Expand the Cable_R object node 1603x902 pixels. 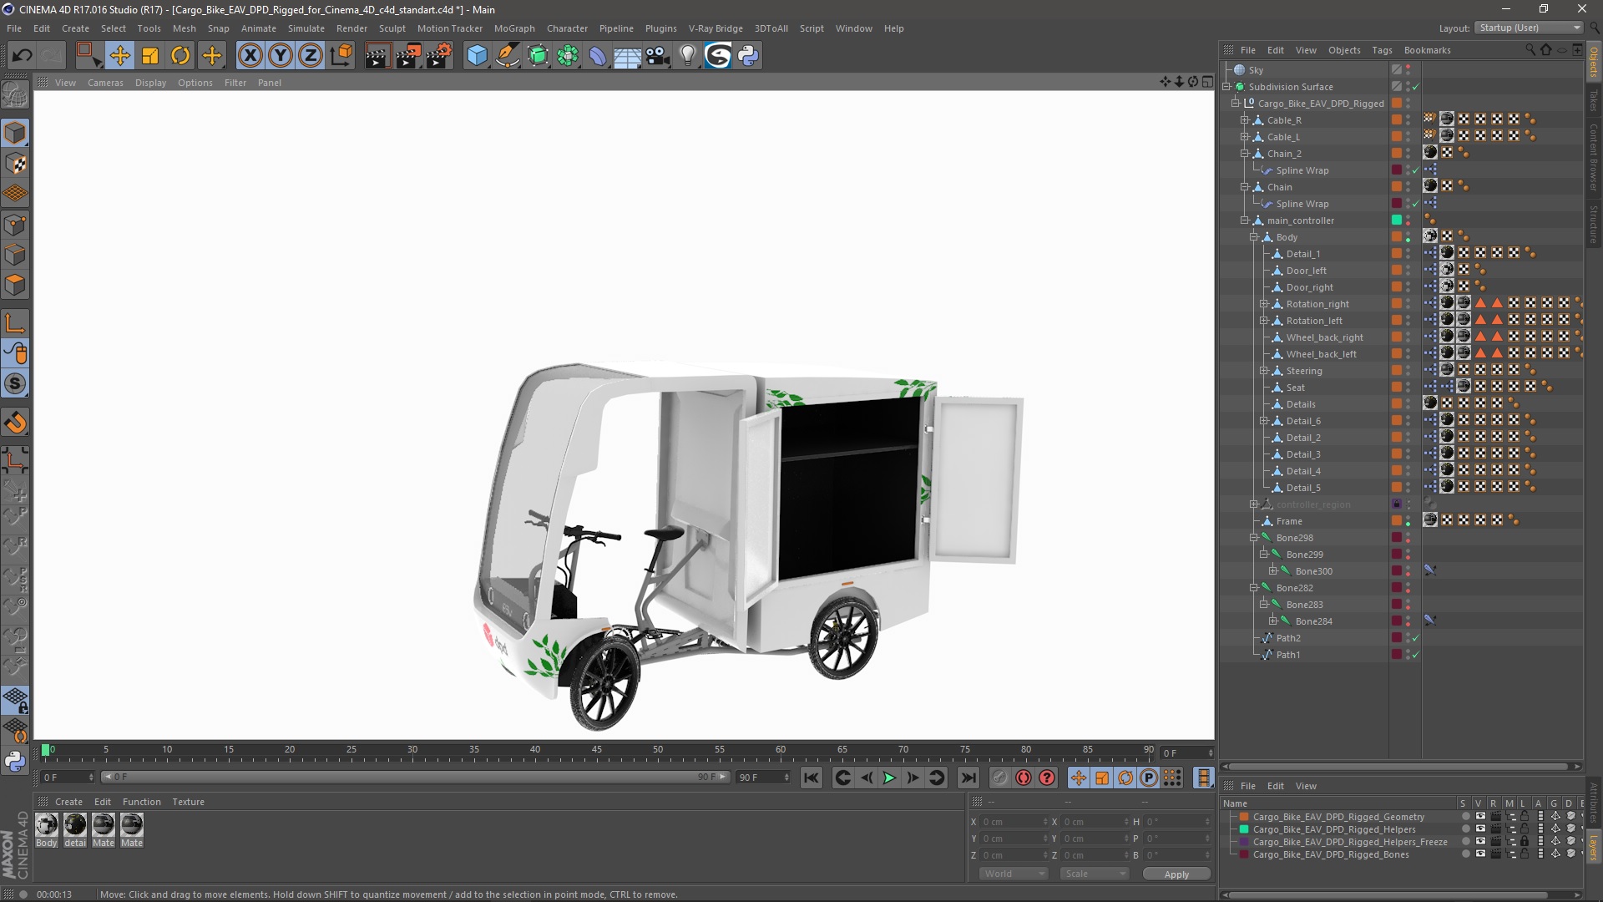(x=1245, y=120)
